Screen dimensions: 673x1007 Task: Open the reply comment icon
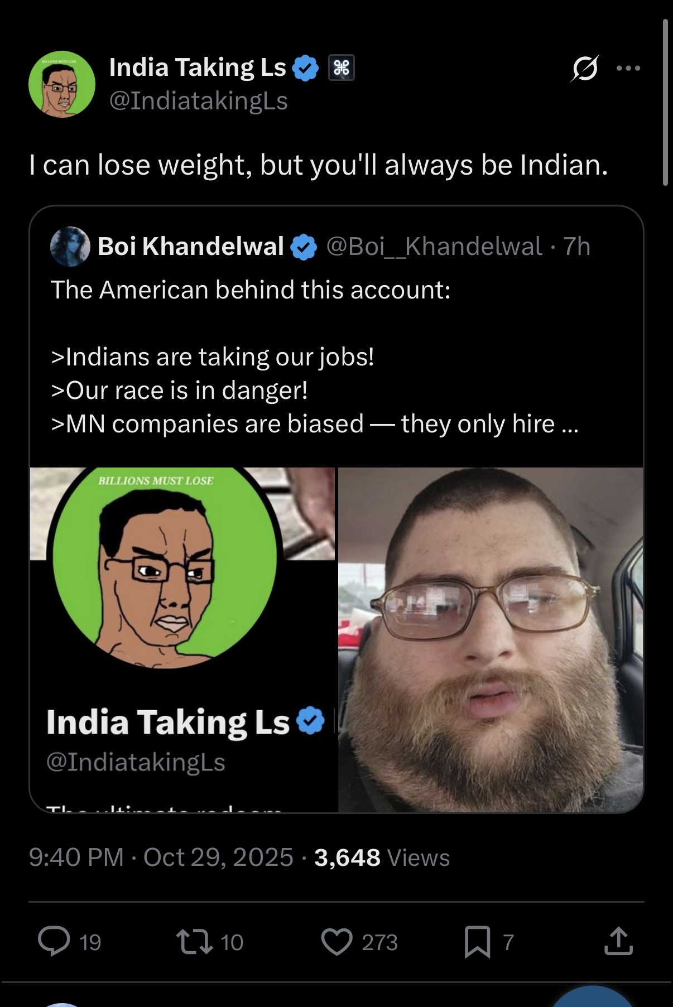[x=54, y=941]
